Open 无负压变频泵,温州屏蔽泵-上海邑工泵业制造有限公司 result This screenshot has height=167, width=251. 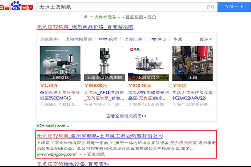pyautogui.click(x=100, y=136)
